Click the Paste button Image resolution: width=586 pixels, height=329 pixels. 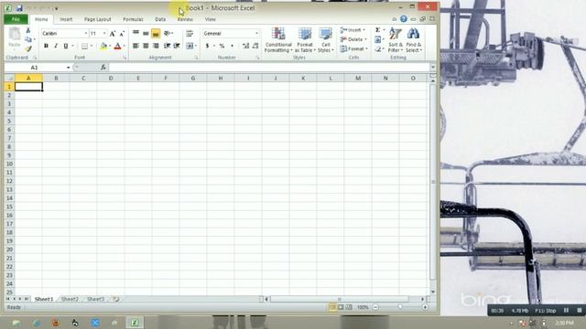tap(15, 37)
